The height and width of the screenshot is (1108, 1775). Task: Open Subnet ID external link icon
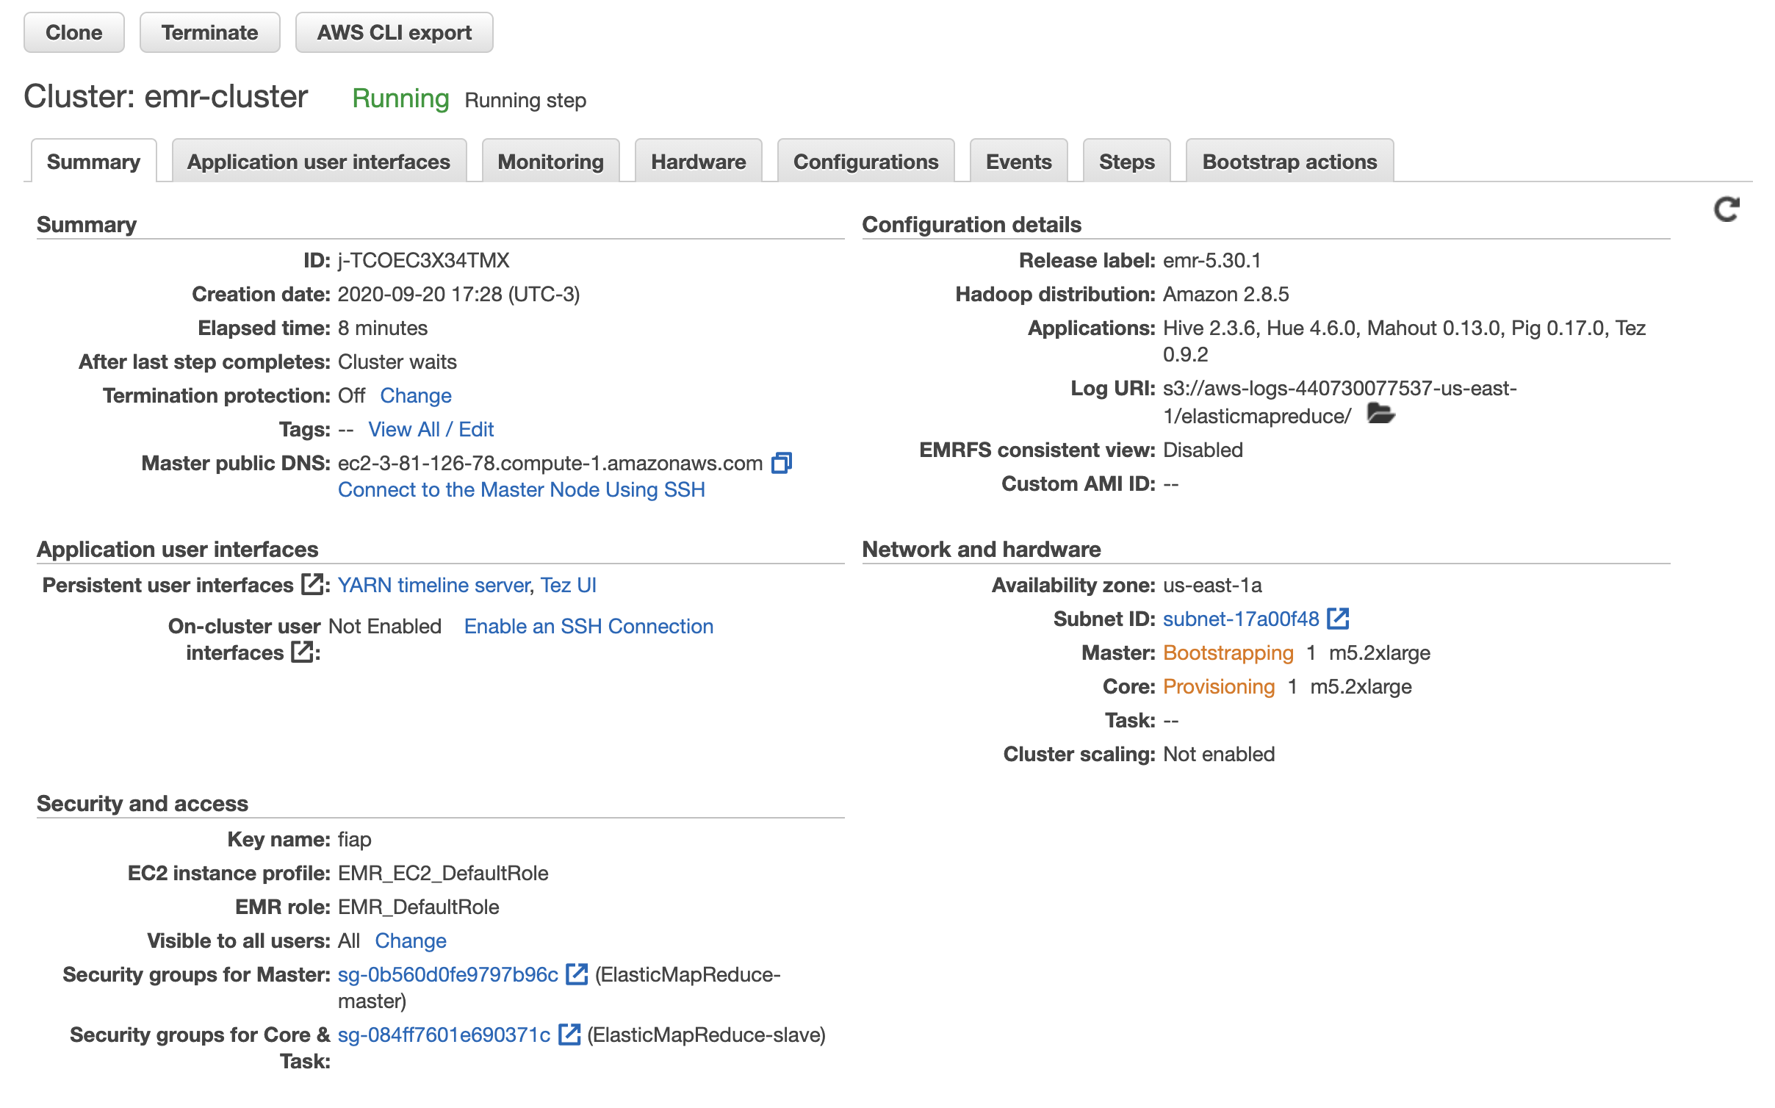pyautogui.click(x=1338, y=619)
